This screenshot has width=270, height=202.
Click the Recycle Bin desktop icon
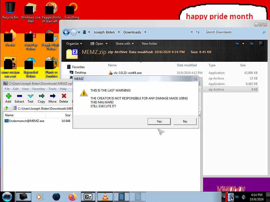point(10,10)
